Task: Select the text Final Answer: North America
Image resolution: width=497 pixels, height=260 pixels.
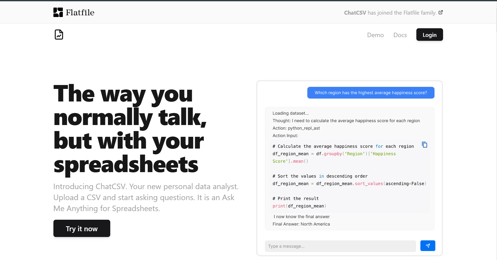Action: pyautogui.click(x=301, y=224)
